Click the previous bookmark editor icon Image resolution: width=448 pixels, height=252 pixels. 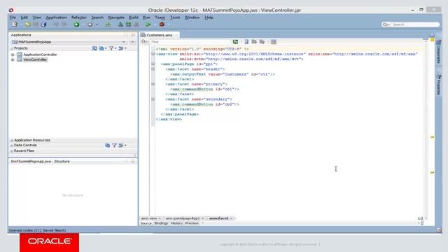click(x=262, y=42)
